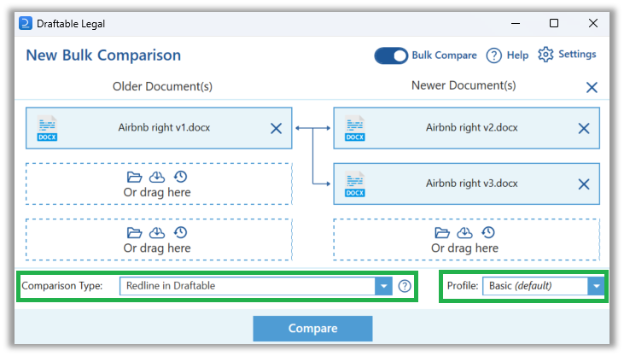Select the Airbnb right v3.docx file name
The height and width of the screenshot is (356, 624).
click(471, 184)
